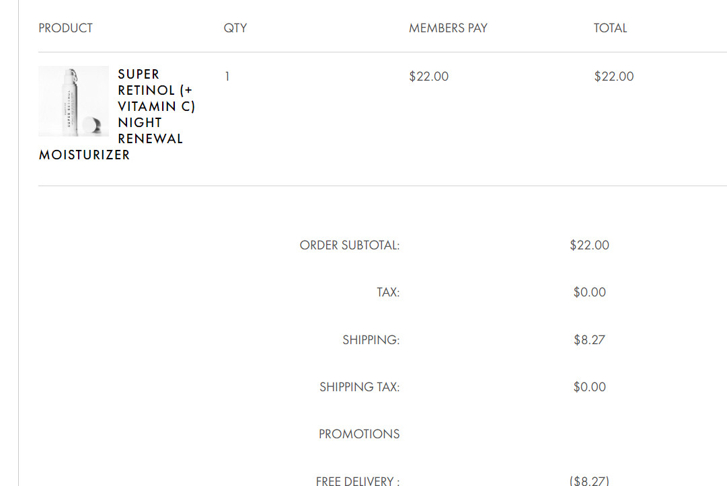This screenshot has width=727, height=486.
Task: Click the TAX label
Action: coord(388,292)
